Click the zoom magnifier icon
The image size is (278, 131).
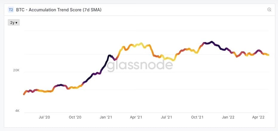click(x=269, y=10)
